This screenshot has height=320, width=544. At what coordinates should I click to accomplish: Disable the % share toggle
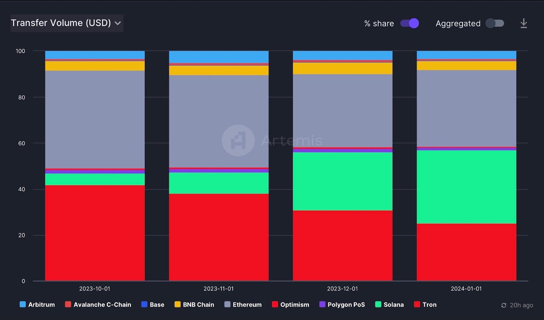coord(409,23)
